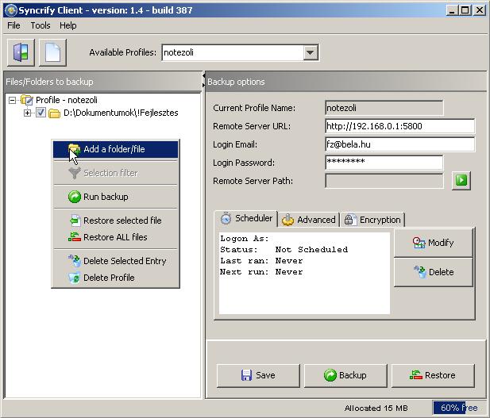The image size is (490, 418).
Task: Expand the D:\Dokumentumok\!Fejlesztes tree node
Action: (x=28, y=113)
